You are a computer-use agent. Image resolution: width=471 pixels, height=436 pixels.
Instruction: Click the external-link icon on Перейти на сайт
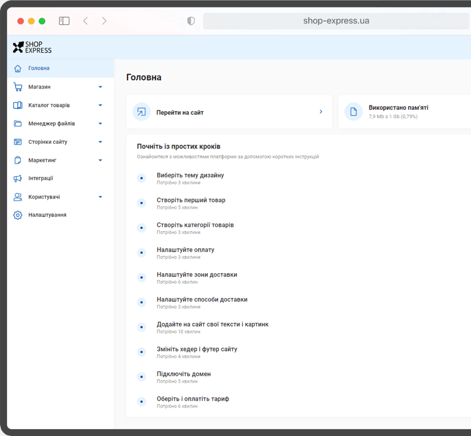pos(141,112)
